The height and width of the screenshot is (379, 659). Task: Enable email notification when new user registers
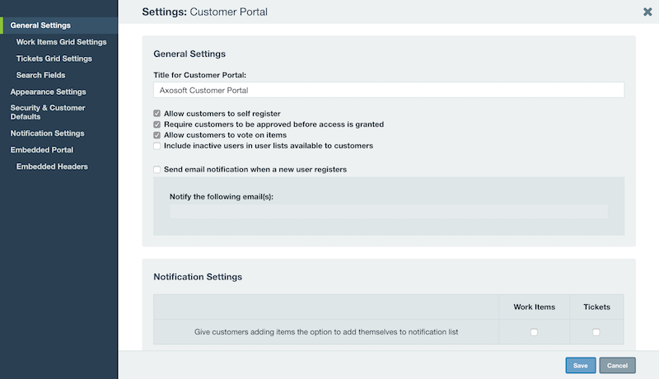coord(157,170)
